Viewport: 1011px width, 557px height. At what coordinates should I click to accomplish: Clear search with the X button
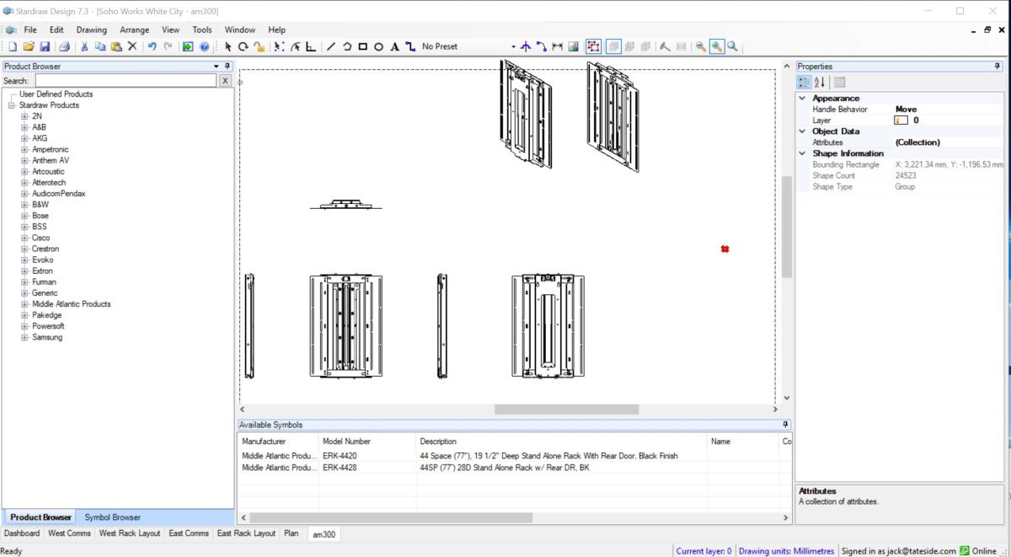tap(225, 81)
